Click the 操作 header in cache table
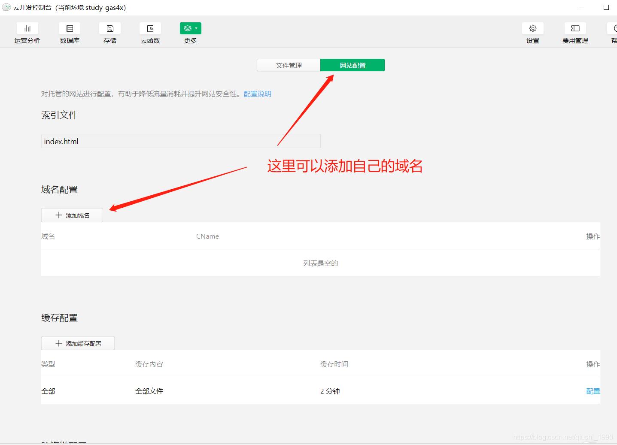This screenshot has height=445, width=617. coord(593,364)
